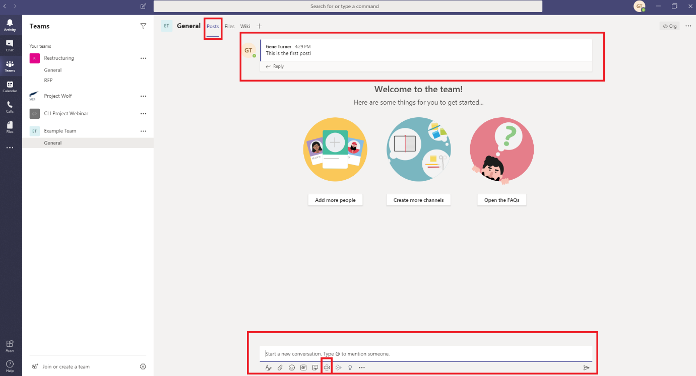The width and height of the screenshot is (696, 376).
Task: Click Open the FAQs button
Action: coord(501,200)
